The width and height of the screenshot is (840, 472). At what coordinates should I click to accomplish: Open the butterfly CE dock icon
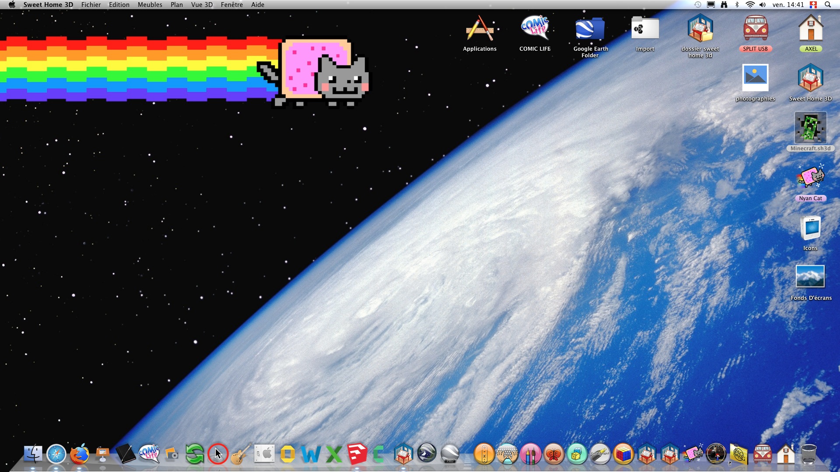pyautogui.click(x=554, y=454)
